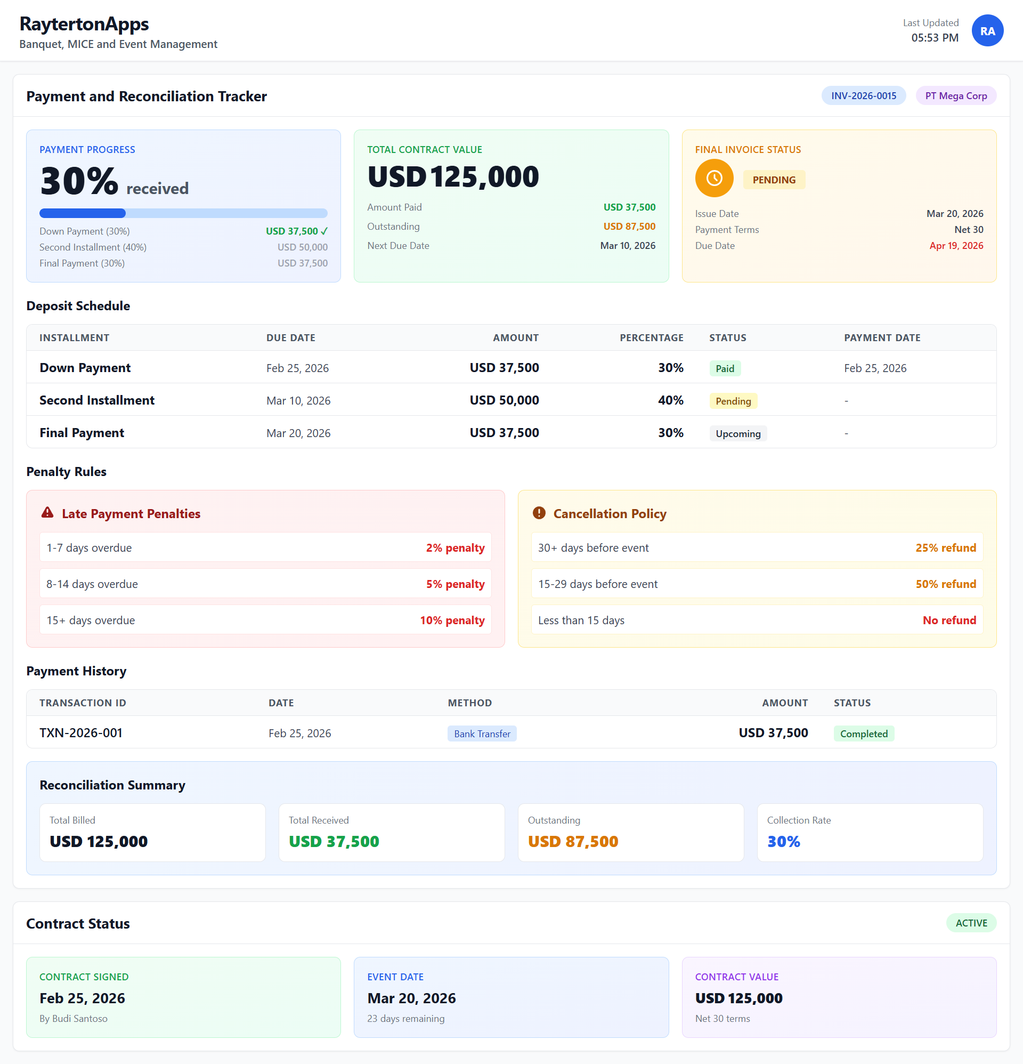Click the RA user avatar

coord(987,30)
